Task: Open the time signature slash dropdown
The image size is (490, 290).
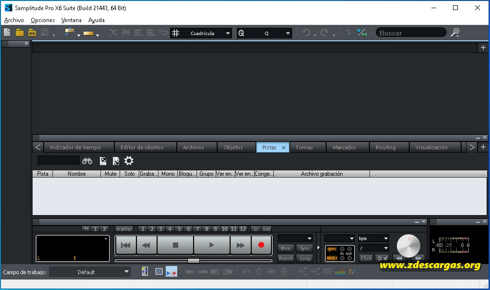Action: tap(373, 248)
